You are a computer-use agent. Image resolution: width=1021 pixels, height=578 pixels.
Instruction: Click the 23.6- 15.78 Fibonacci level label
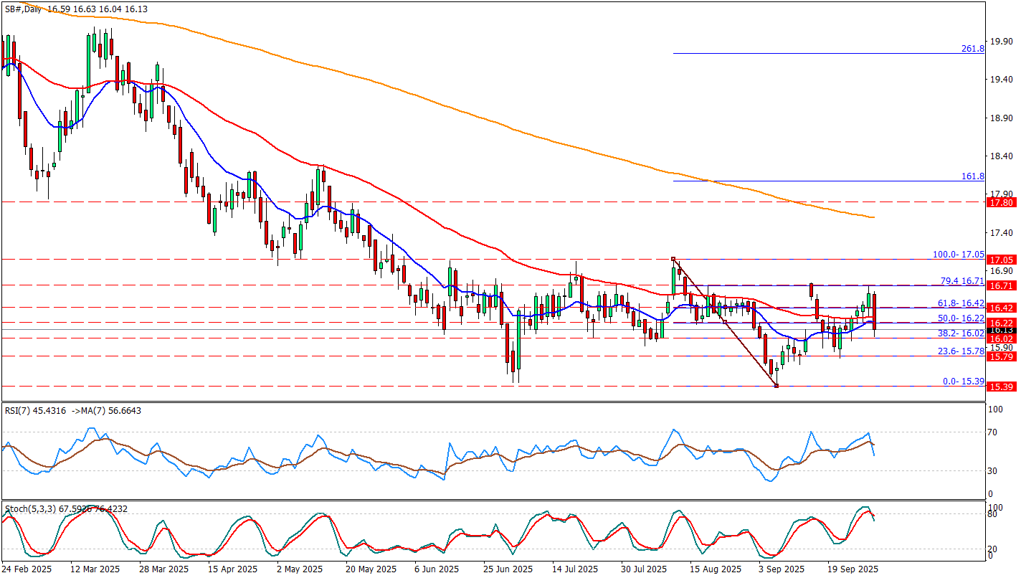(x=961, y=351)
